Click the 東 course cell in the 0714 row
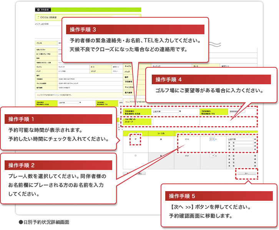 (161, 144)
